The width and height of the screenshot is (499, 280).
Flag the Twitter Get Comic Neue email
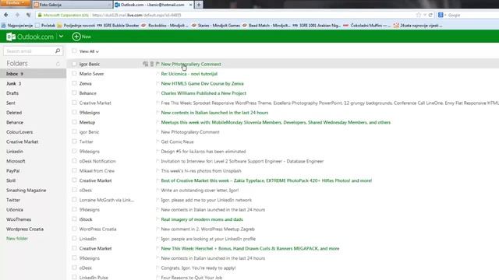[157, 142]
